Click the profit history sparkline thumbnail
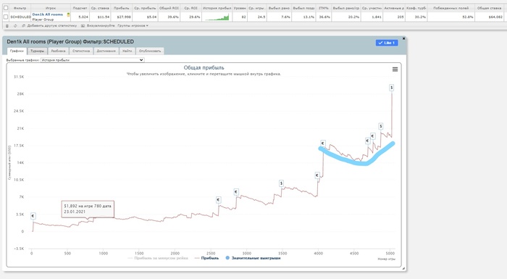Viewport: 507px width, 279px height. pos(217,17)
